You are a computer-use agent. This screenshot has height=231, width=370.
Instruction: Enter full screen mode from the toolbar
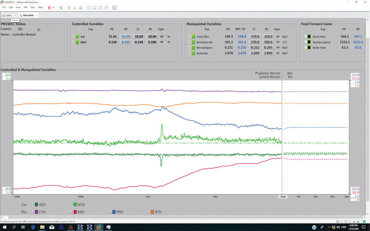coord(100,7)
